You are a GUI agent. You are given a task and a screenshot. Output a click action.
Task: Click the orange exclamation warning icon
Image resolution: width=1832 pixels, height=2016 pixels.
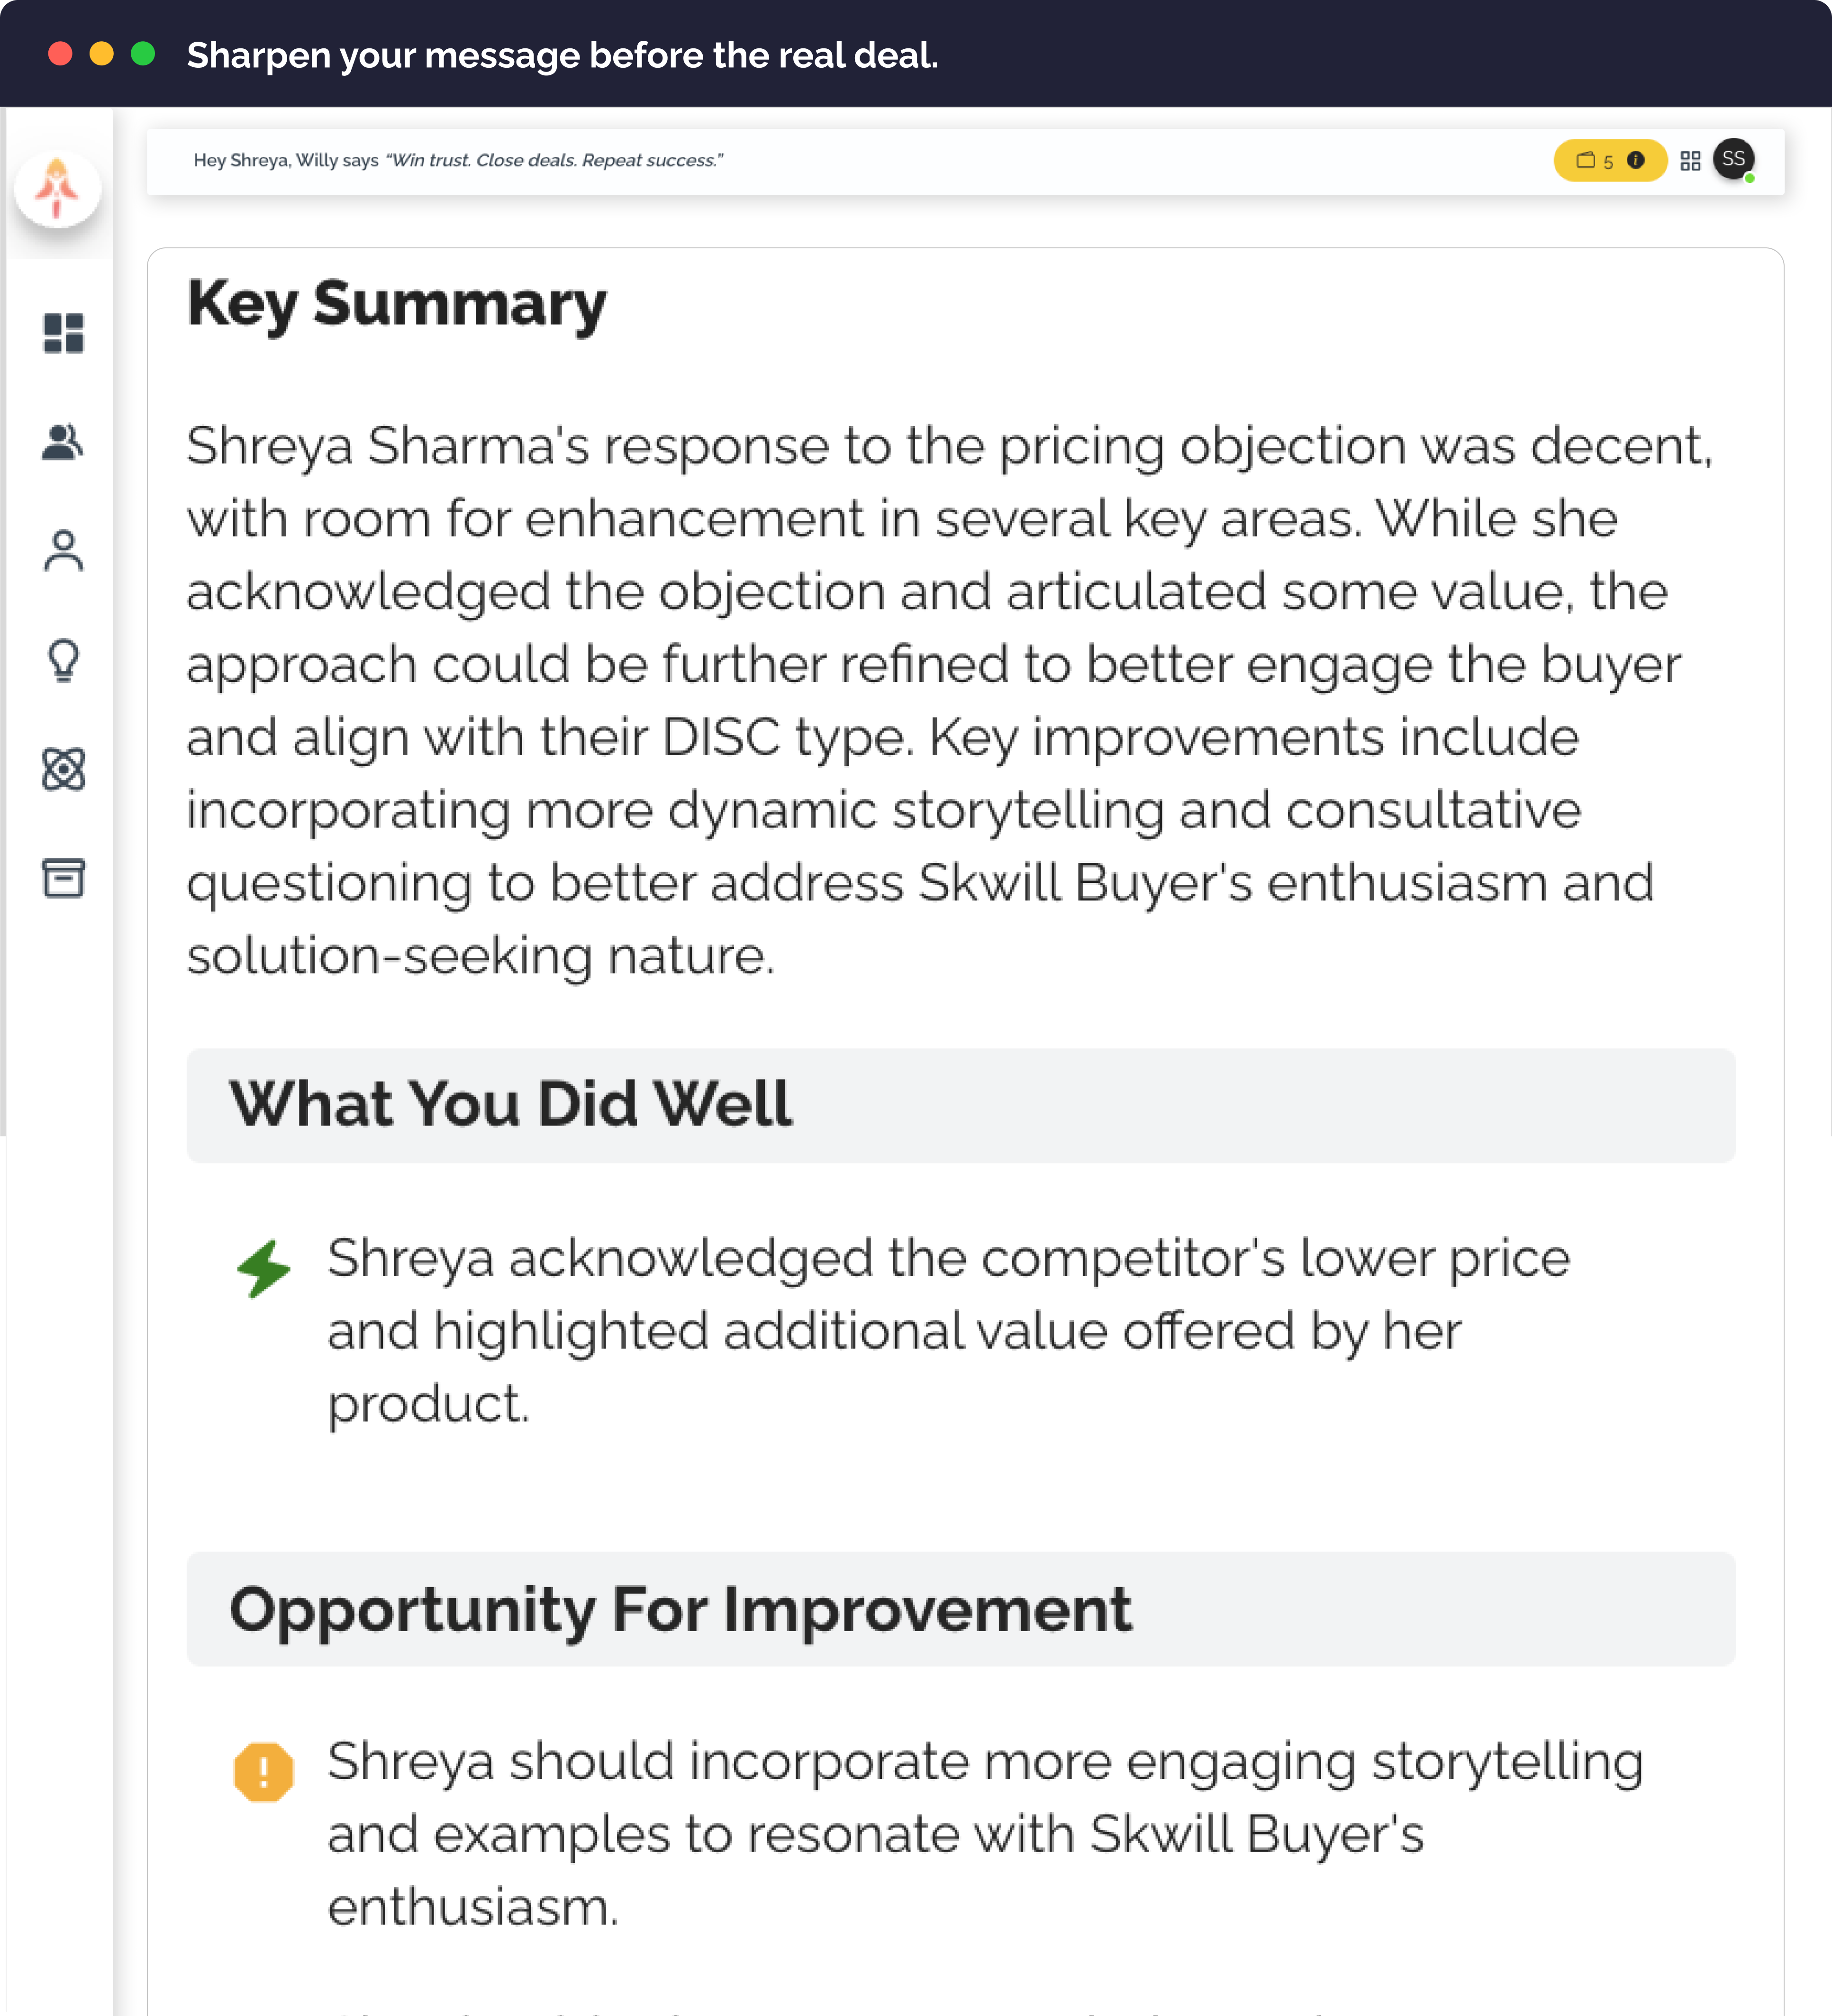[x=263, y=1772]
